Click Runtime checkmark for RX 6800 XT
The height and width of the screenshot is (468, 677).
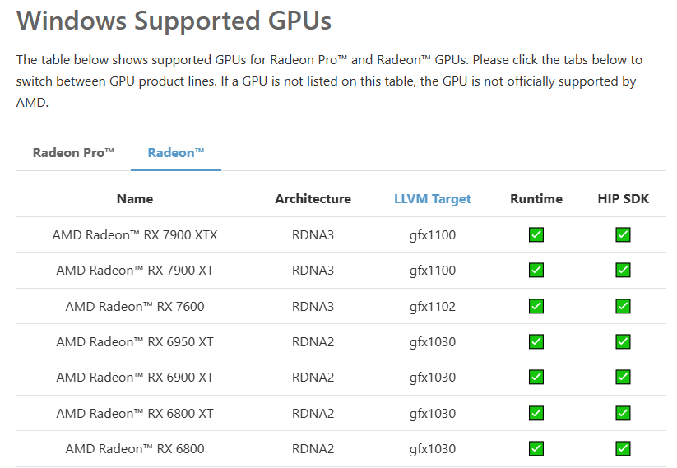pyautogui.click(x=536, y=413)
